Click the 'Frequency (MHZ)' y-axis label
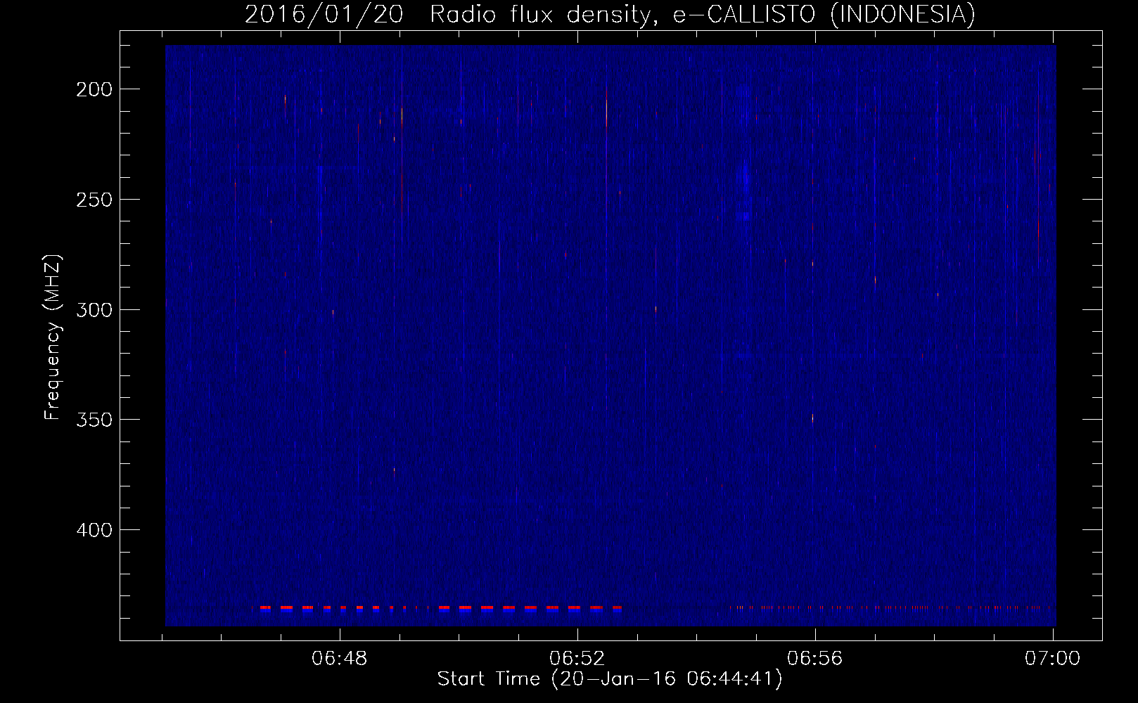 click(x=53, y=337)
